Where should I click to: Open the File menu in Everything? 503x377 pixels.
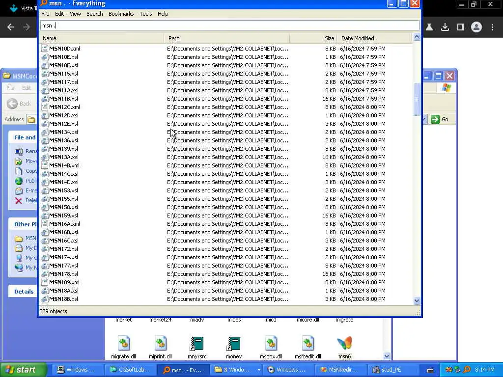click(45, 14)
